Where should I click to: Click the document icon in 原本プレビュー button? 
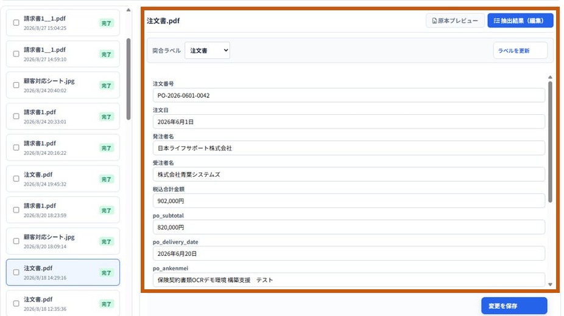[x=434, y=21]
